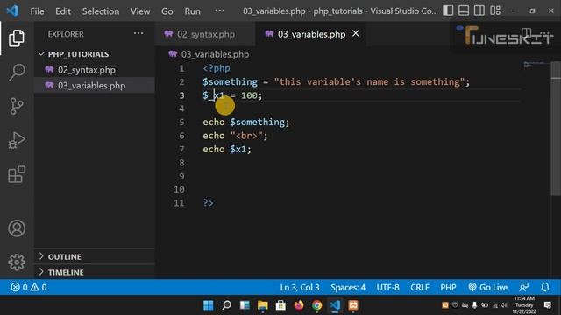Open the Manage gear icon

17,262
